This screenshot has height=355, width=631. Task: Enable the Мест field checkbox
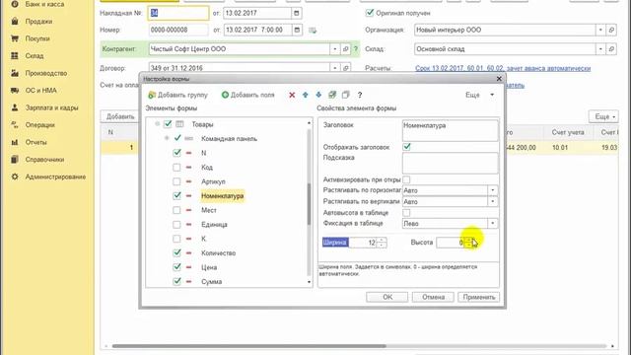[176, 210]
